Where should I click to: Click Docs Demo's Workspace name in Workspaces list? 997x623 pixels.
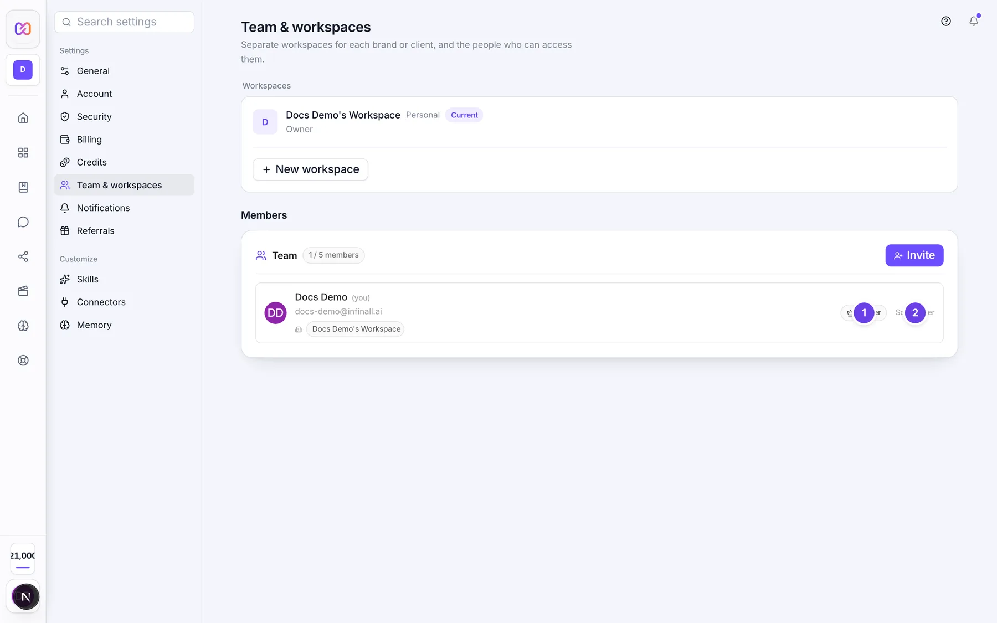(x=343, y=115)
